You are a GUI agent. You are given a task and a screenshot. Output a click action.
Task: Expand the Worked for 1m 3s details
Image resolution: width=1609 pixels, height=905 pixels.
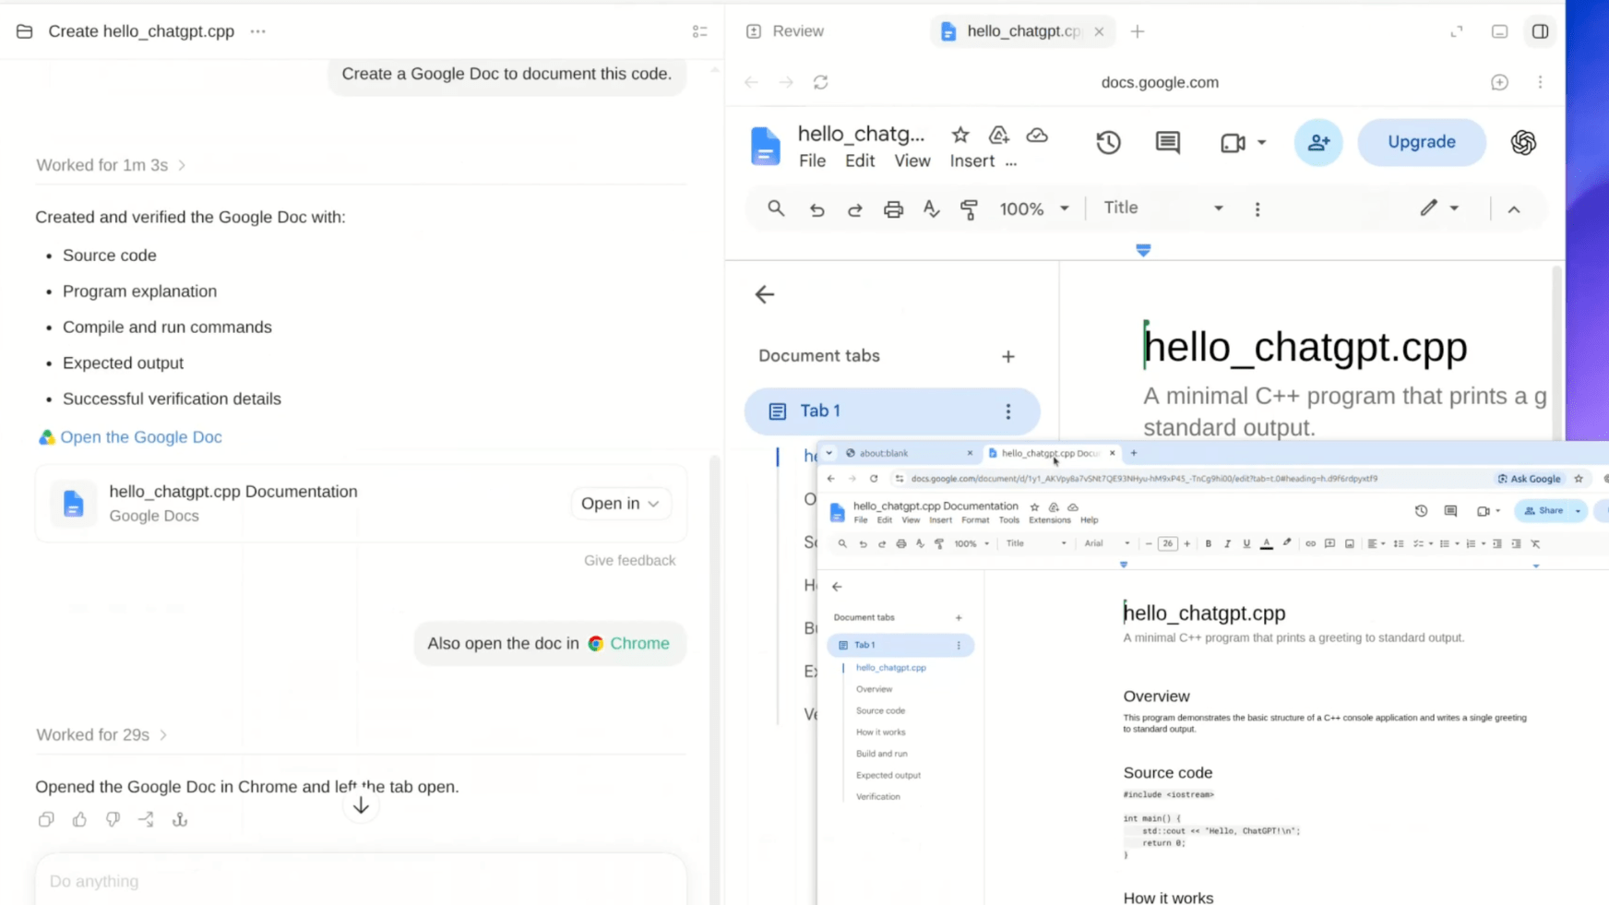point(111,165)
